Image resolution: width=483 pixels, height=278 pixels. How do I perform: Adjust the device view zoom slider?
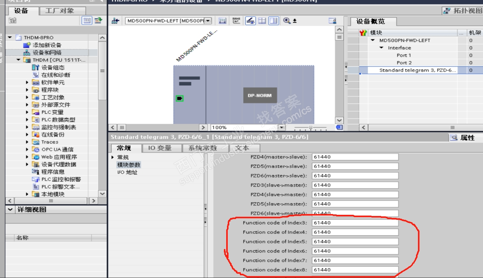pyautogui.click(x=310, y=128)
